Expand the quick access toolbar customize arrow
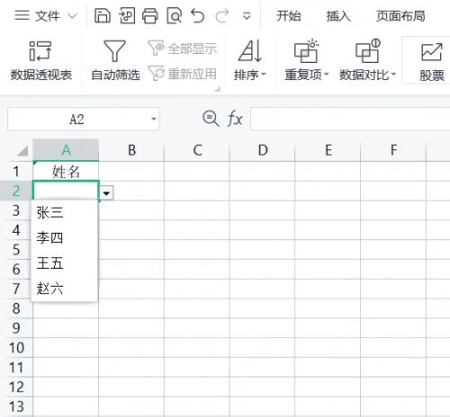The height and width of the screenshot is (417, 450). [247, 16]
